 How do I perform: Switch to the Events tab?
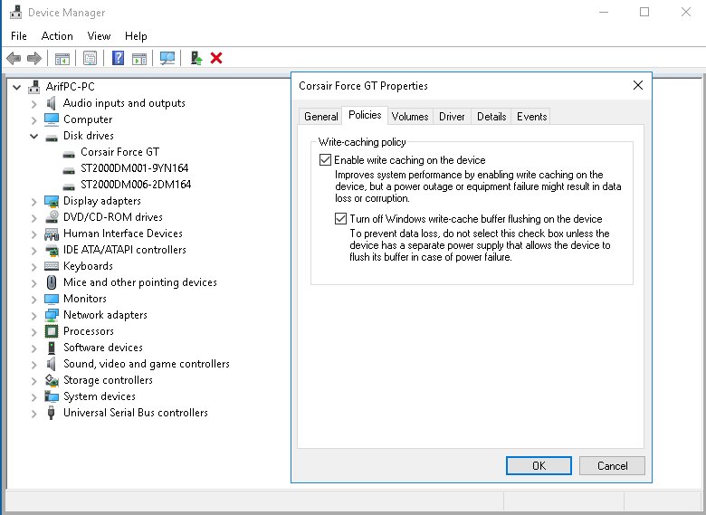[531, 117]
